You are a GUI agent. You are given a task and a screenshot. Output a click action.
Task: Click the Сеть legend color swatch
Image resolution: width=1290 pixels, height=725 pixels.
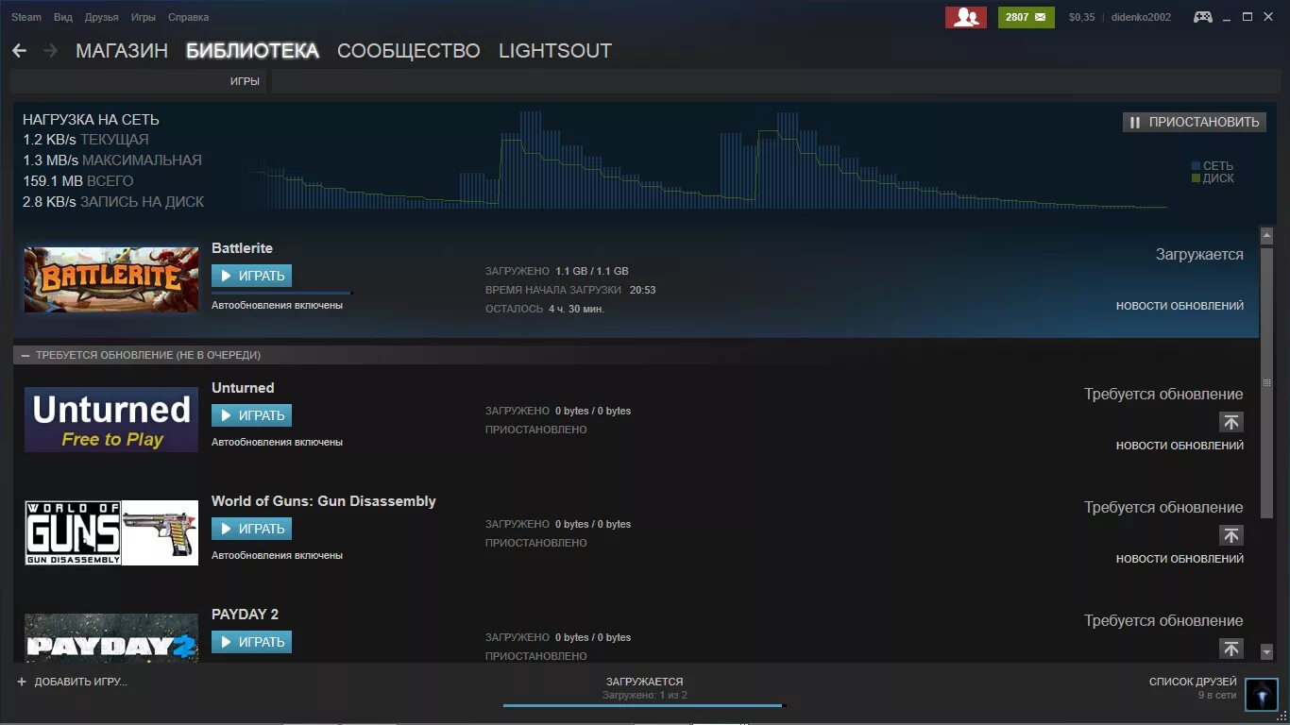[x=1196, y=165]
